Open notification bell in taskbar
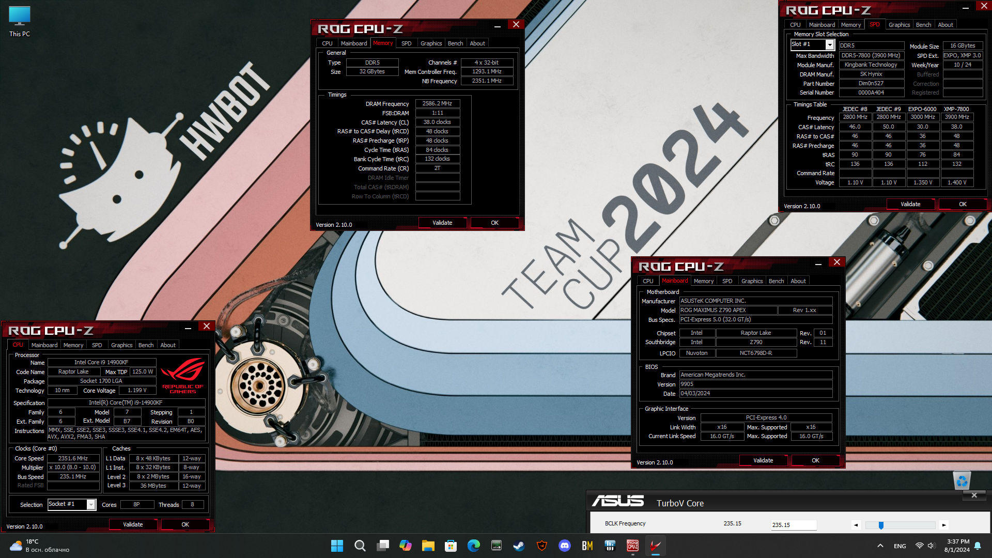Screen dimensions: 992x558 click(x=978, y=546)
